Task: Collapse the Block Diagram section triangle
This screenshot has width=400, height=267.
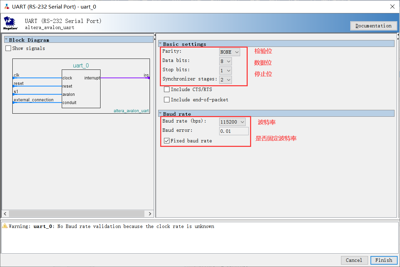Action: tap(6, 40)
